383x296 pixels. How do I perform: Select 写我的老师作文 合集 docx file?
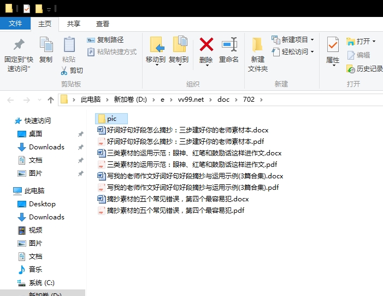(x=190, y=176)
